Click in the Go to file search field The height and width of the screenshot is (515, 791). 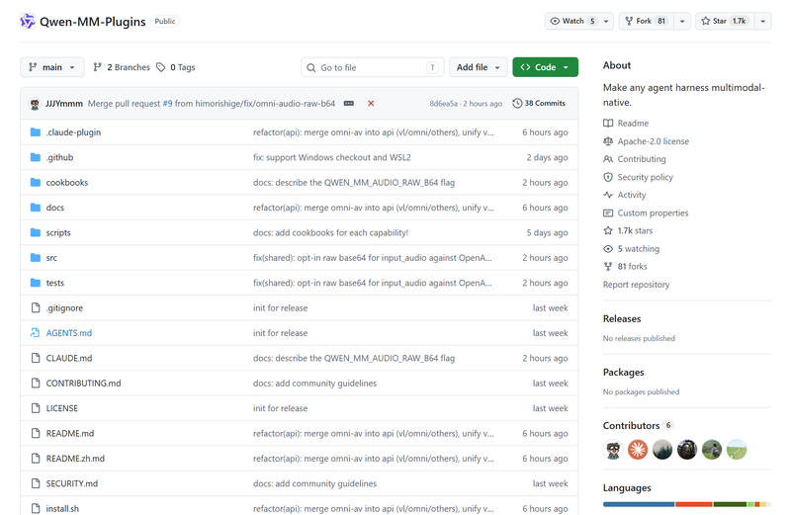(373, 67)
